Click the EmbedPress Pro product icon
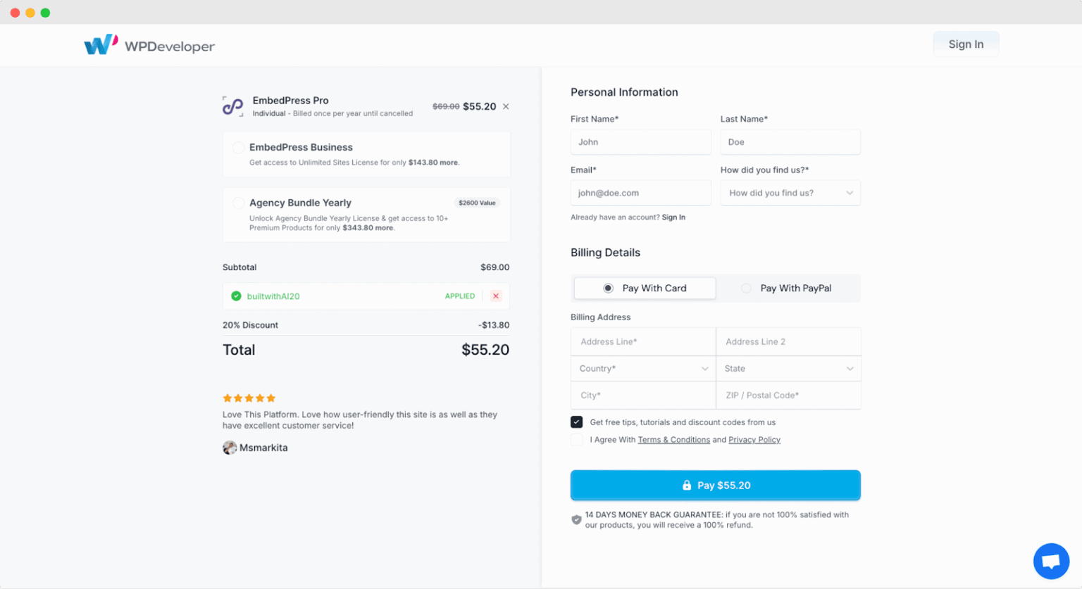Viewport: 1082px width, 589px height. tap(233, 106)
